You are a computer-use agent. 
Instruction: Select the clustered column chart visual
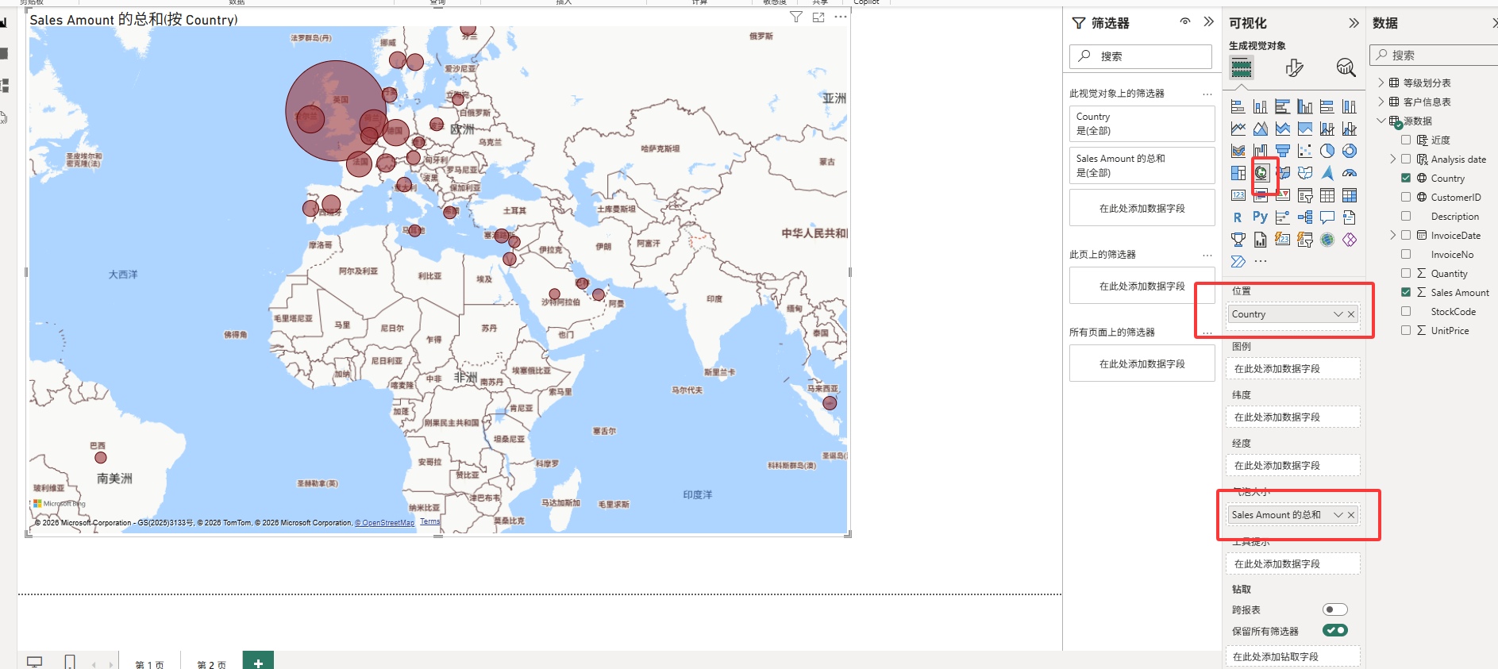coord(1304,106)
